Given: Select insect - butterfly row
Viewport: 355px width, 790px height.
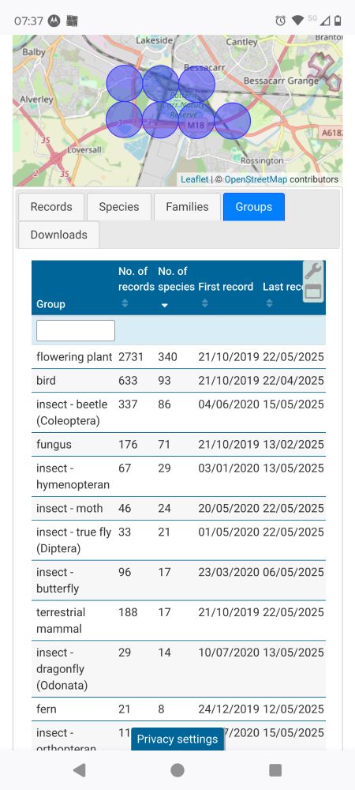Looking at the screenshot, I should (x=178, y=581).
